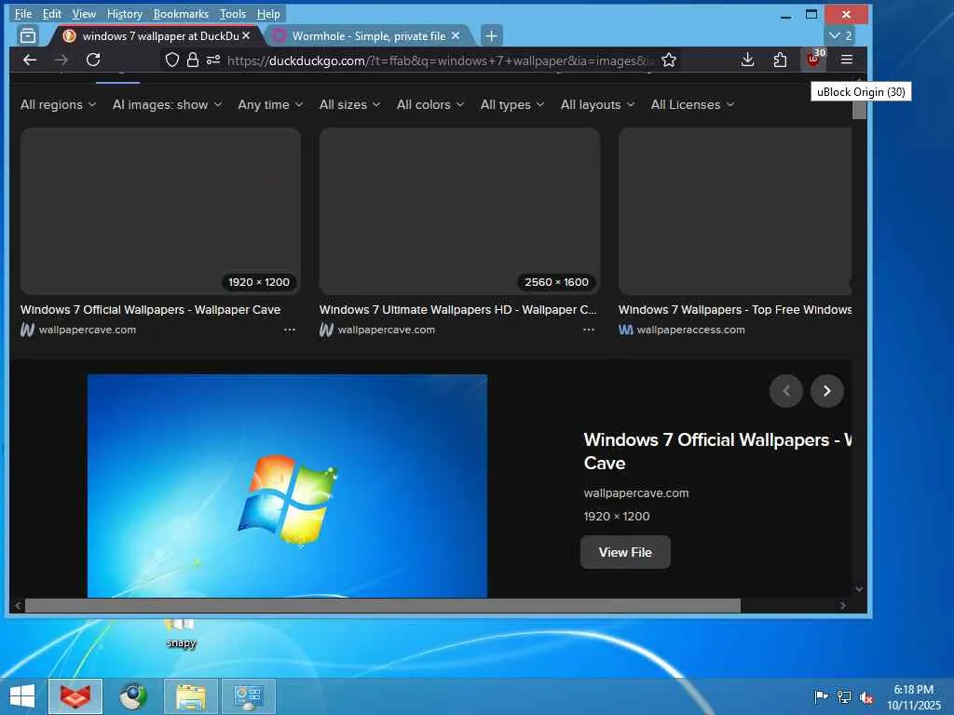Screen dimensions: 954x715
Task: Open the Downloads toolbar icon
Action: 748,60
